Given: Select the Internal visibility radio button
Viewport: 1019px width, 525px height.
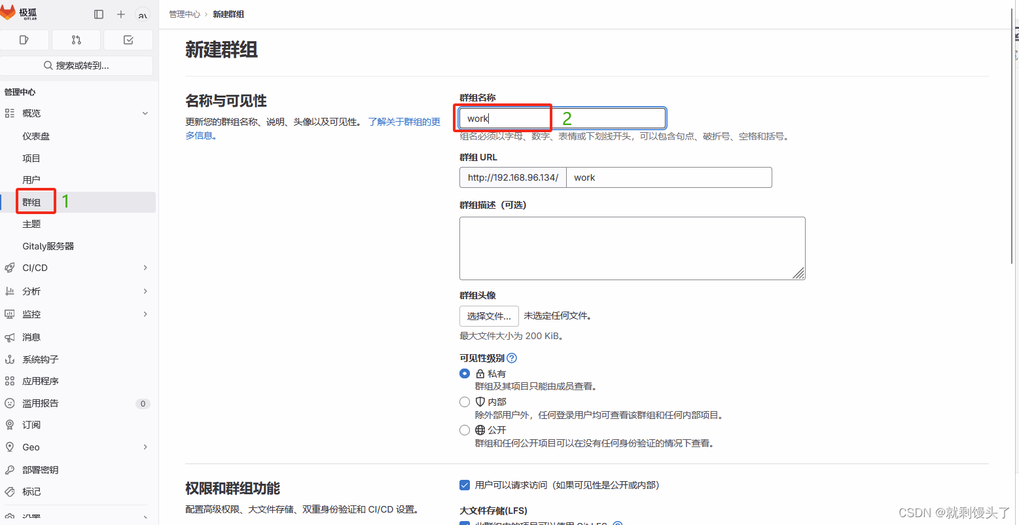Looking at the screenshot, I should tap(465, 402).
